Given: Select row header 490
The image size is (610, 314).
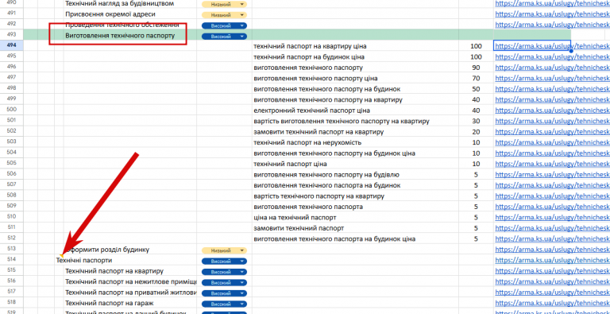Looking at the screenshot, I should 12,2.
